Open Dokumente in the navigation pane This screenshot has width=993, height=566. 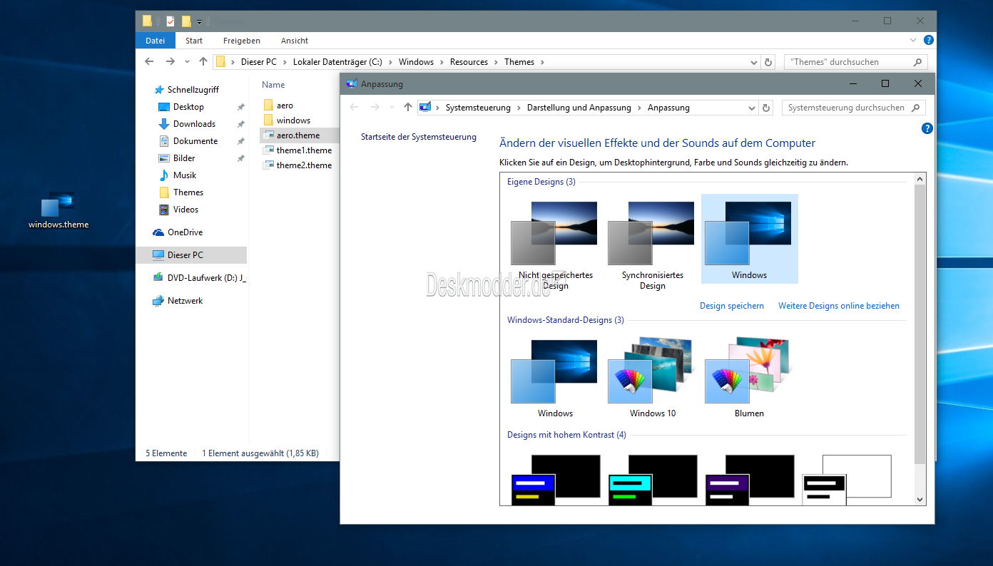(195, 141)
